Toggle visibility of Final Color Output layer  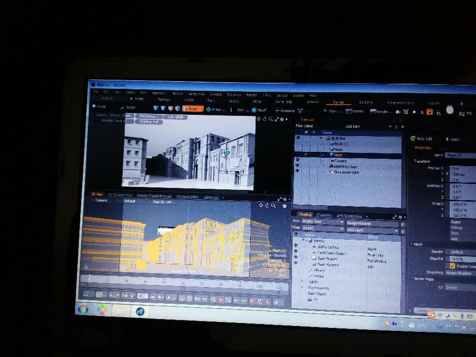pyautogui.click(x=295, y=251)
